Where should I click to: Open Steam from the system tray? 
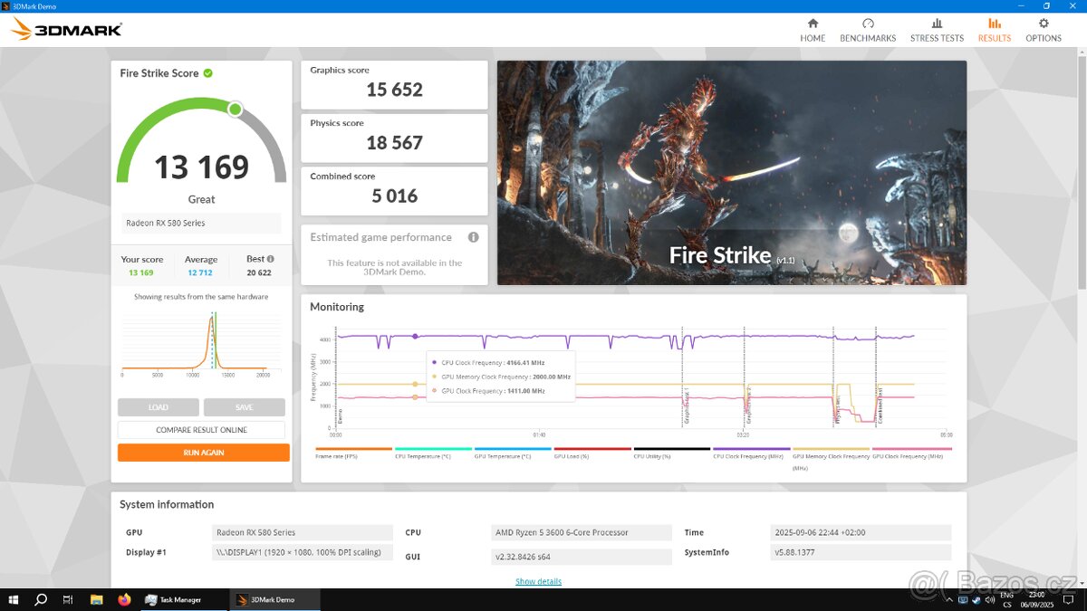(x=976, y=600)
